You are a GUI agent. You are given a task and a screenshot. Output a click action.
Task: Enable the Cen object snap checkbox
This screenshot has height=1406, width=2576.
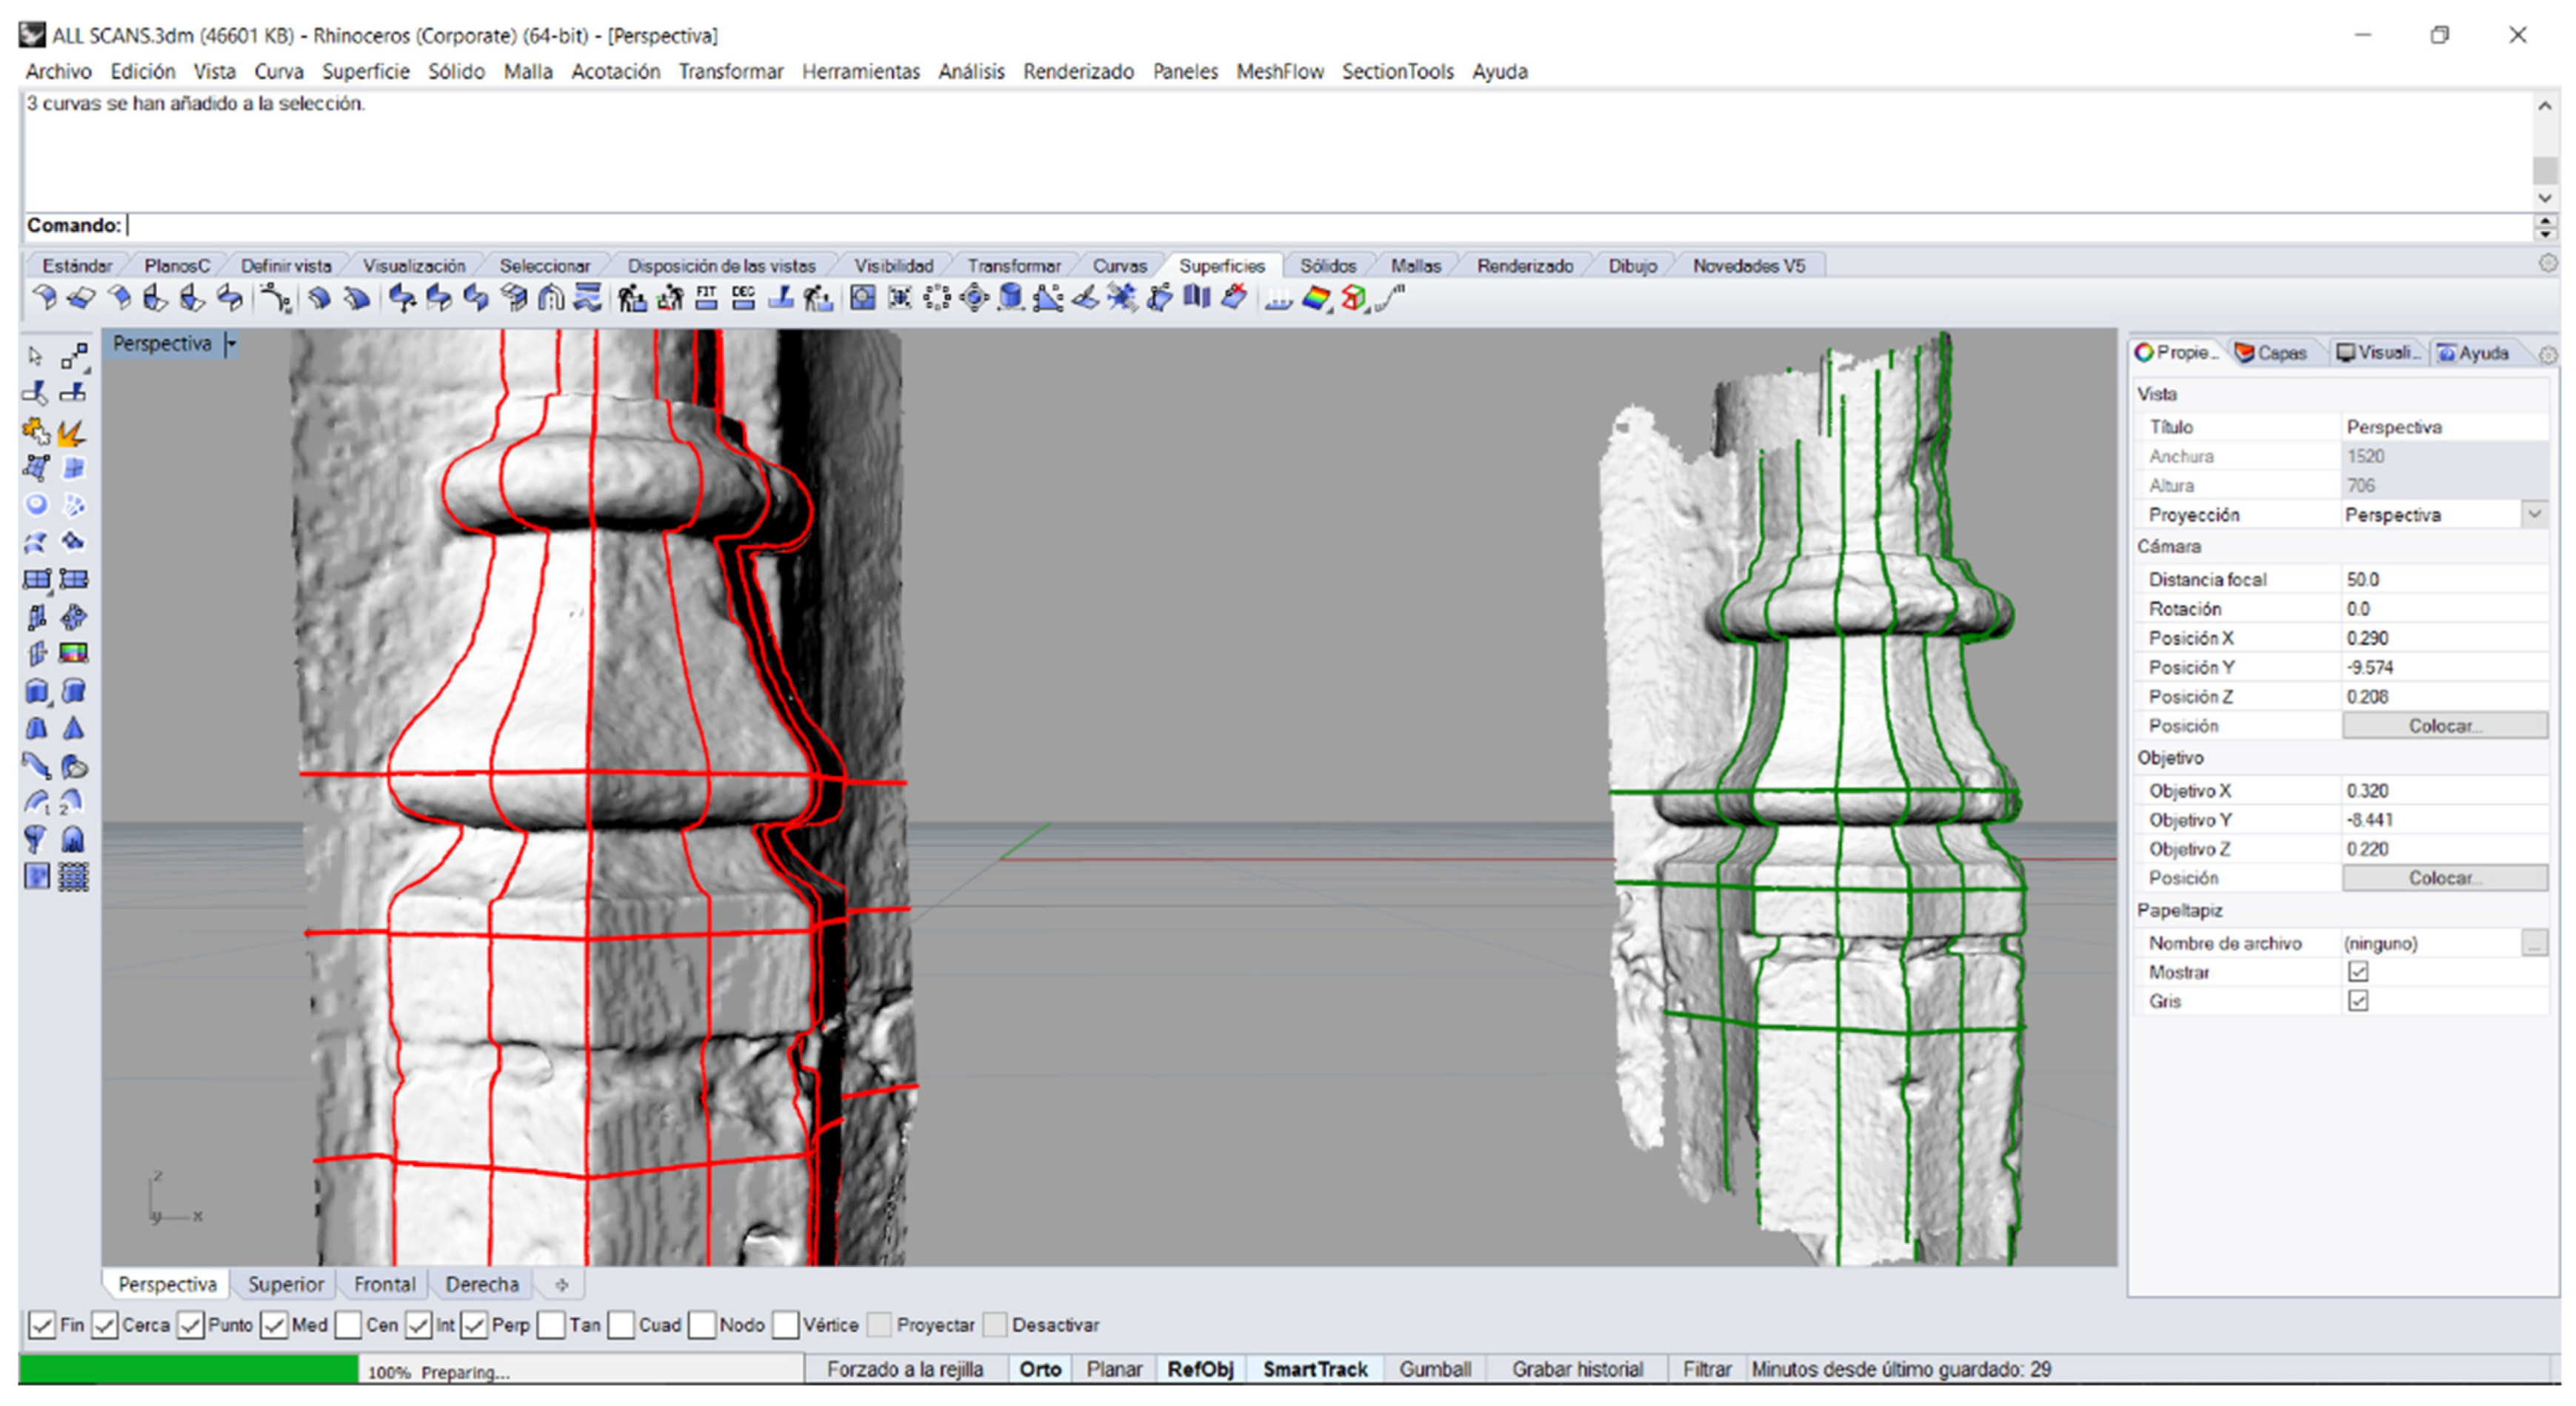(x=348, y=1325)
